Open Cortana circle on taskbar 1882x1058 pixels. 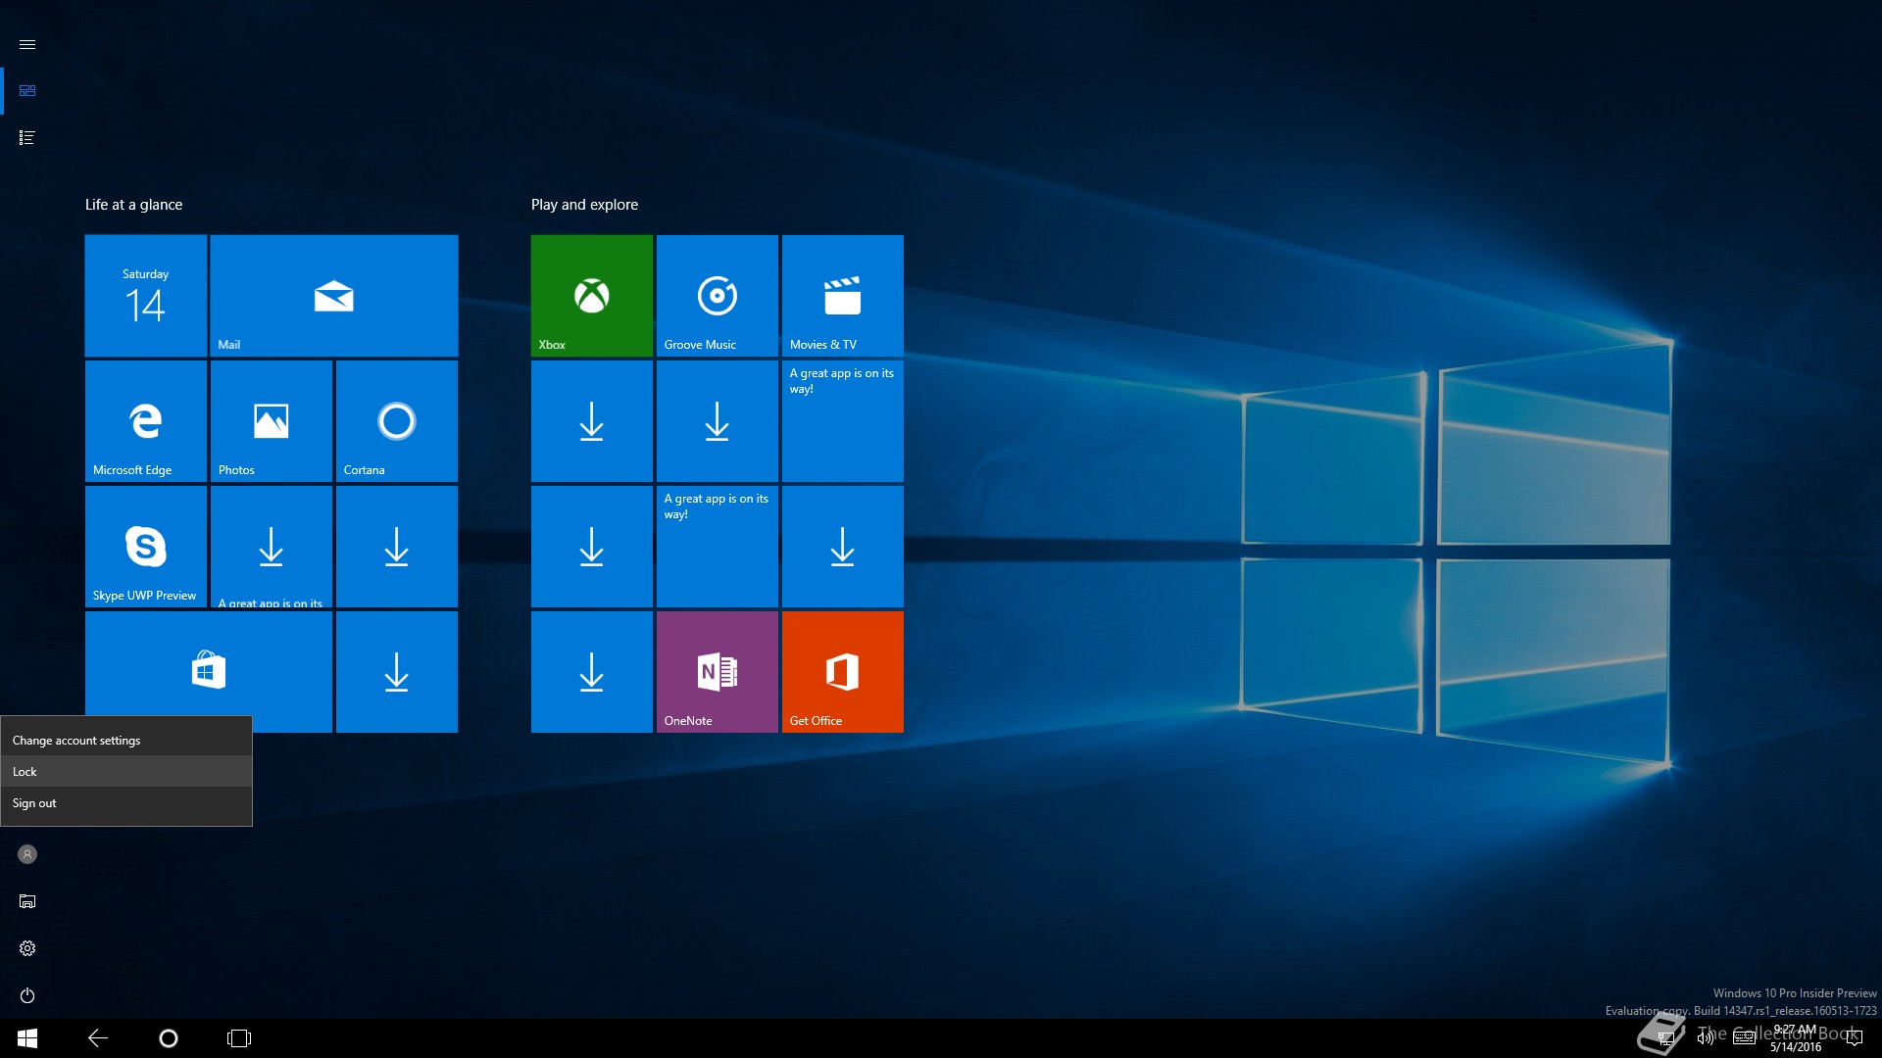(169, 1038)
